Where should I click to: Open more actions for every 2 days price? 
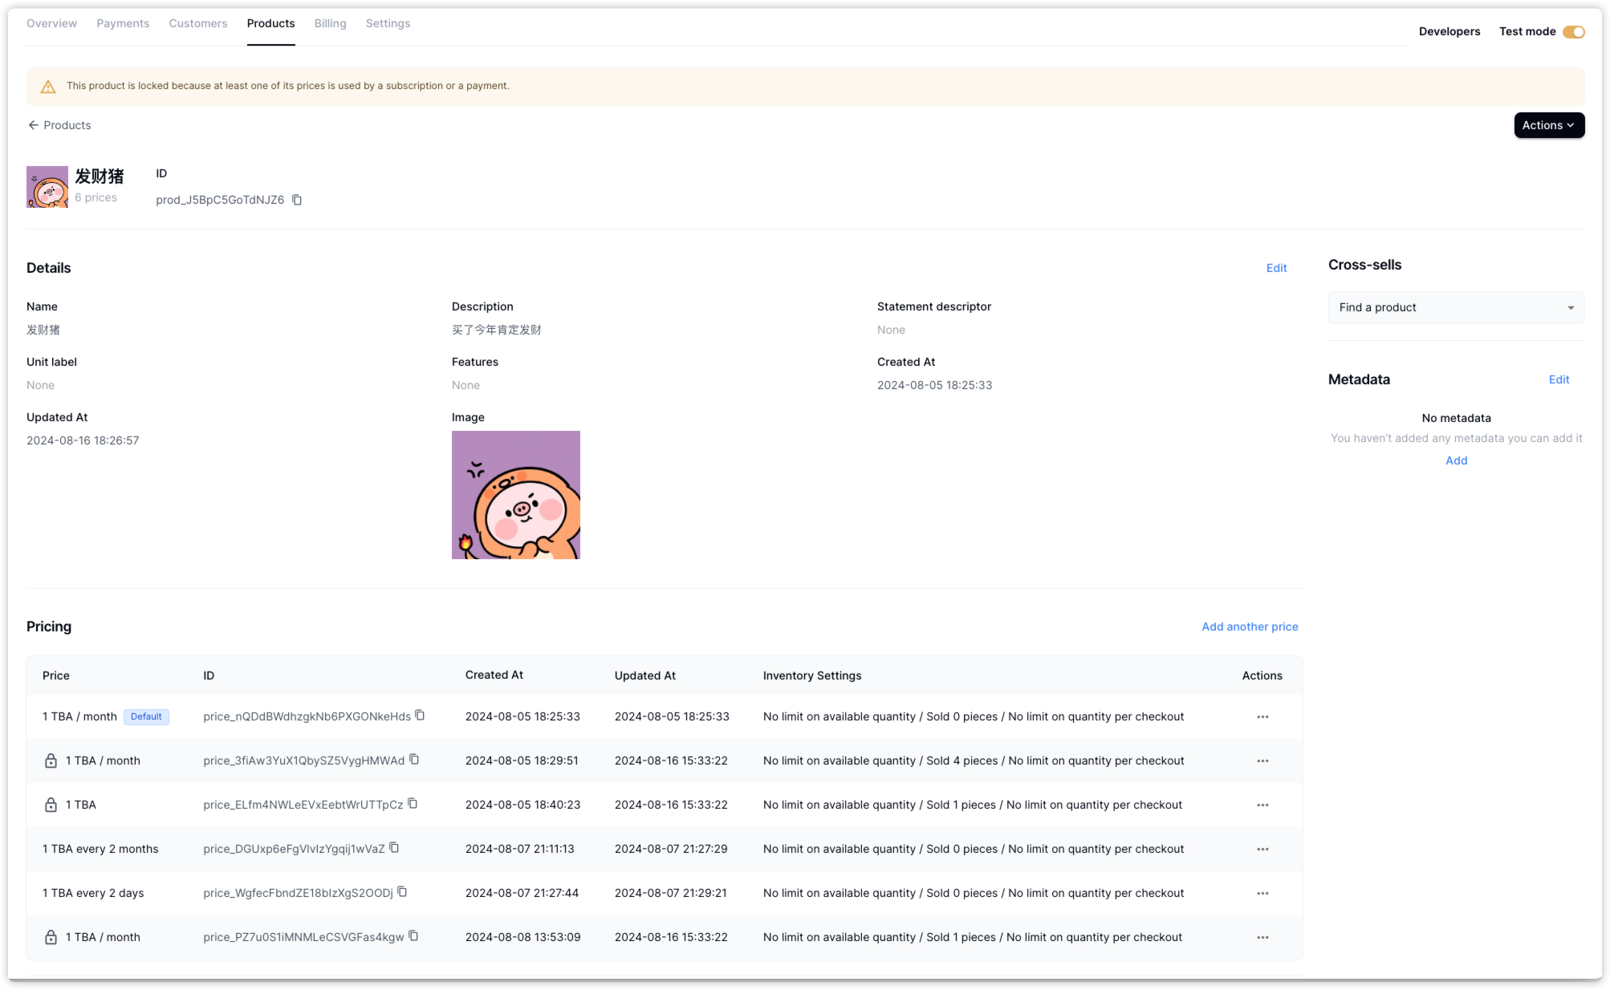click(1262, 893)
